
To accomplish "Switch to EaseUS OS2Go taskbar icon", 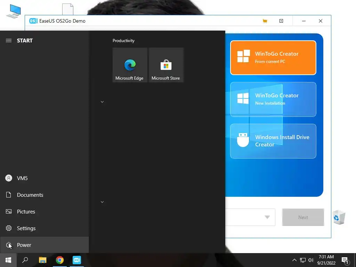I will [x=77, y=260].
